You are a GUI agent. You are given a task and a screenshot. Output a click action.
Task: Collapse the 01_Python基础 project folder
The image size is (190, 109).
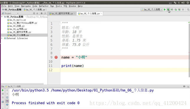[2, 17]
